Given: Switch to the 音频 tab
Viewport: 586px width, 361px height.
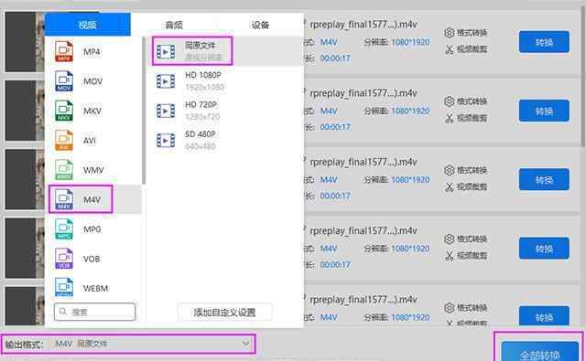Looking at the screenshot, I should 174,25.
